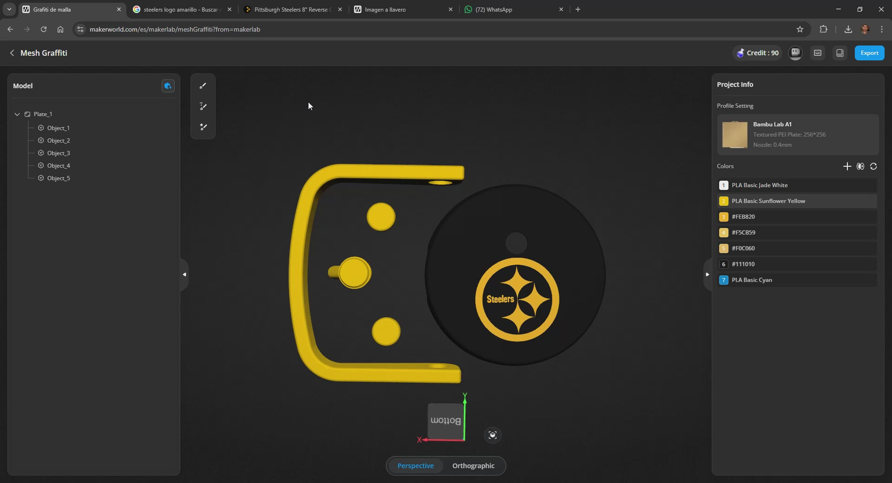Click the browser back button
892x483 pixels.
pyautogui.click(x=10, y=29)
